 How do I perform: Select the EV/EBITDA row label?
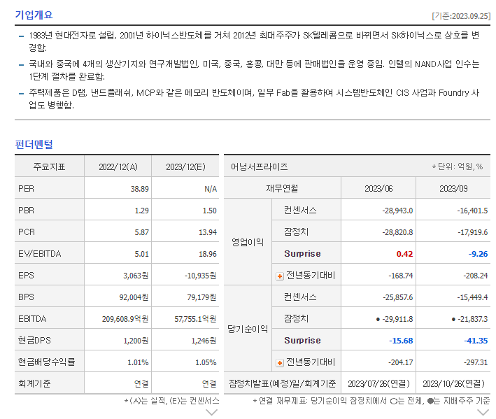[x=40, y=254]
